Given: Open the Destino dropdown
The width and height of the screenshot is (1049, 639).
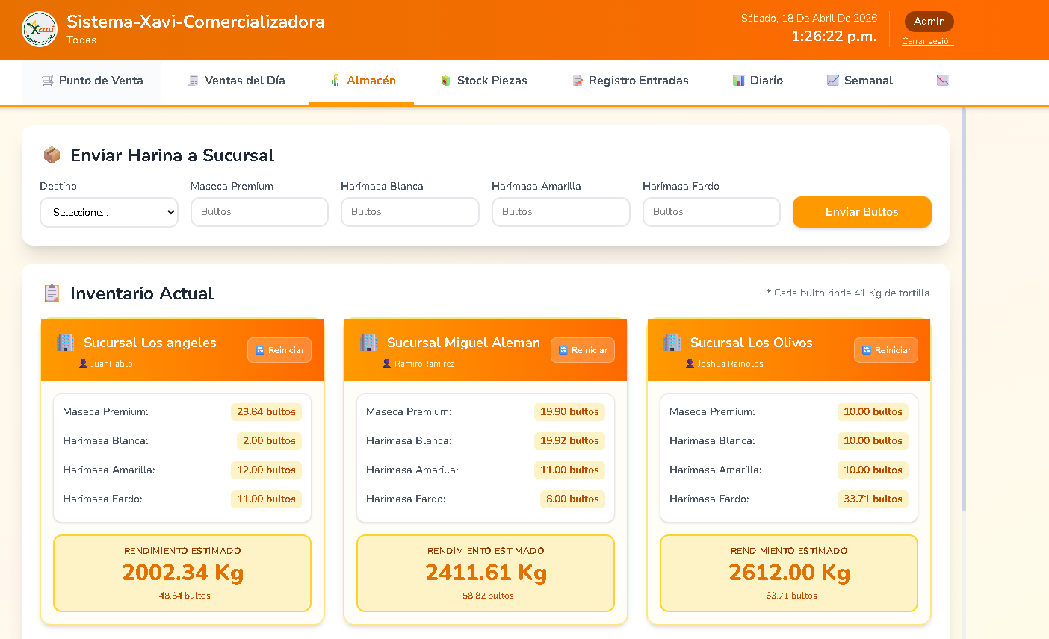Looking at the screenshot, I should [x=109, y=212].
